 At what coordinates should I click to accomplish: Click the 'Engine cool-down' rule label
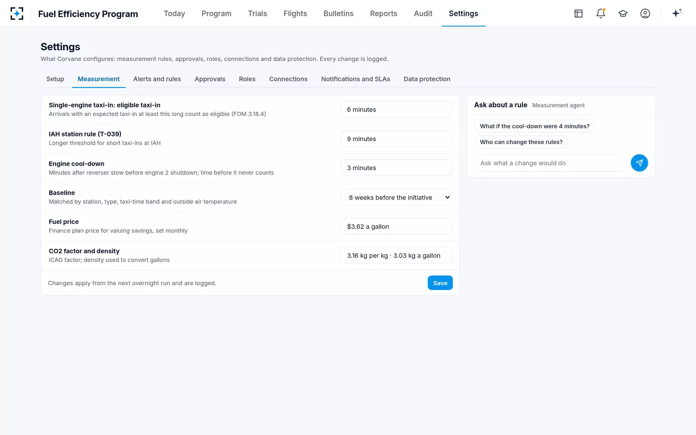76,164
